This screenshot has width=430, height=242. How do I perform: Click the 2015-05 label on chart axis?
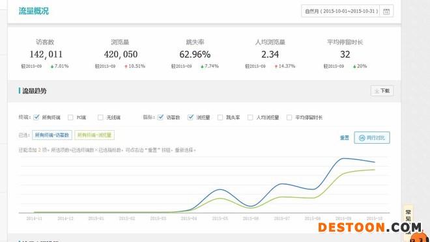coord(220,219)
